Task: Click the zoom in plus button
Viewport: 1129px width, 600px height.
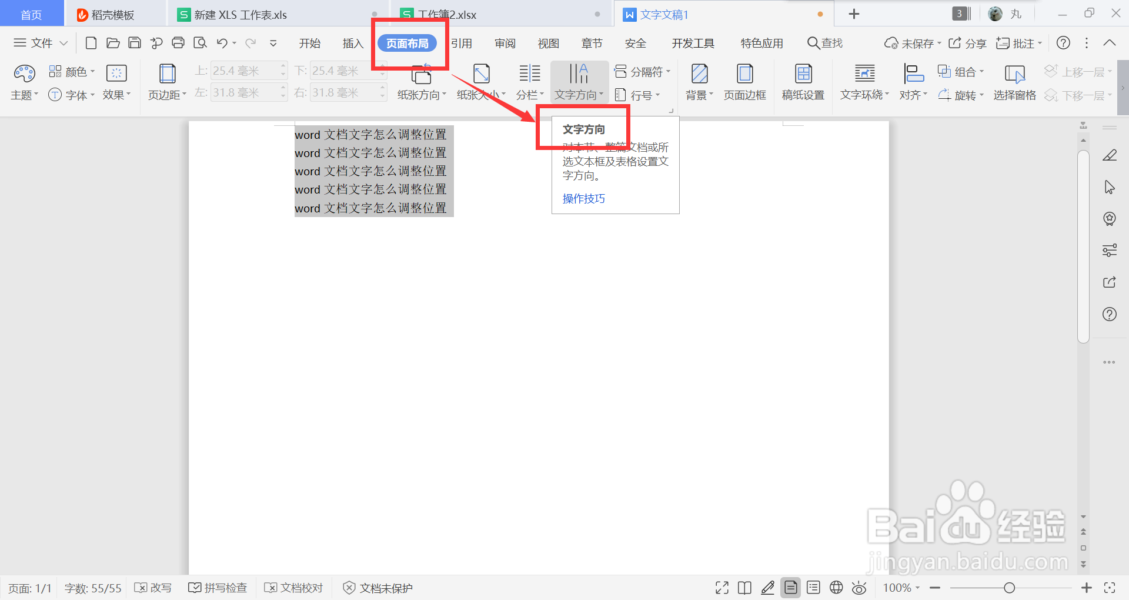Action: [x=1087, y=588]
